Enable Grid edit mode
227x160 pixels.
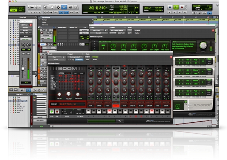point(21,10)
